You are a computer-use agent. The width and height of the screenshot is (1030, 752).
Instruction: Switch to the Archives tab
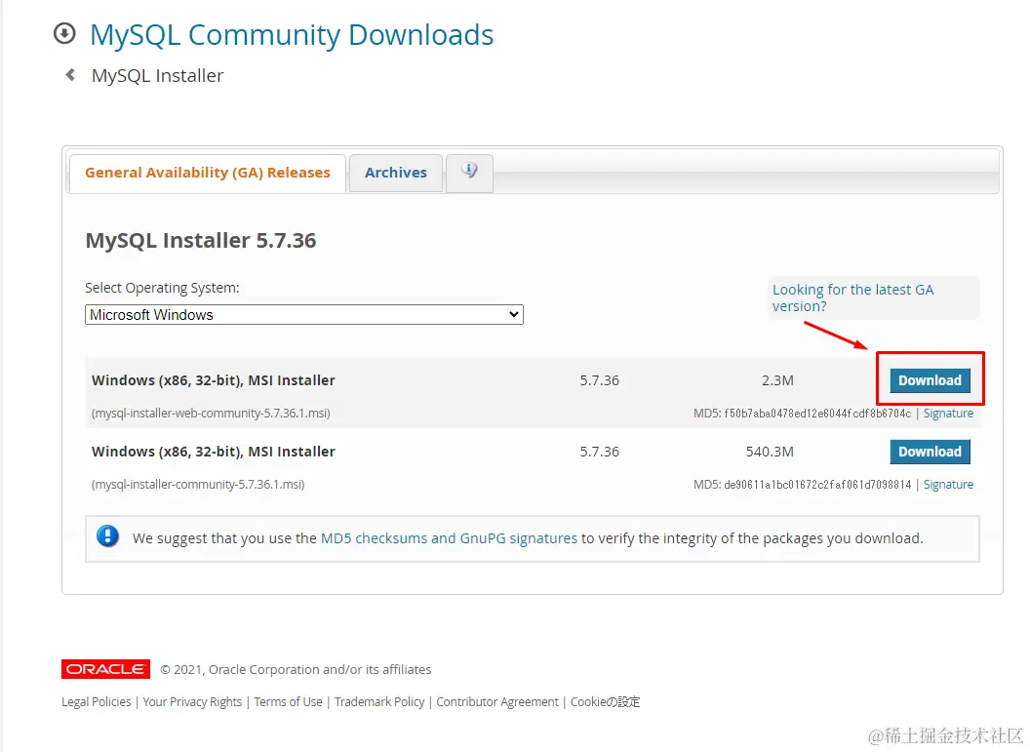(395, 173)
